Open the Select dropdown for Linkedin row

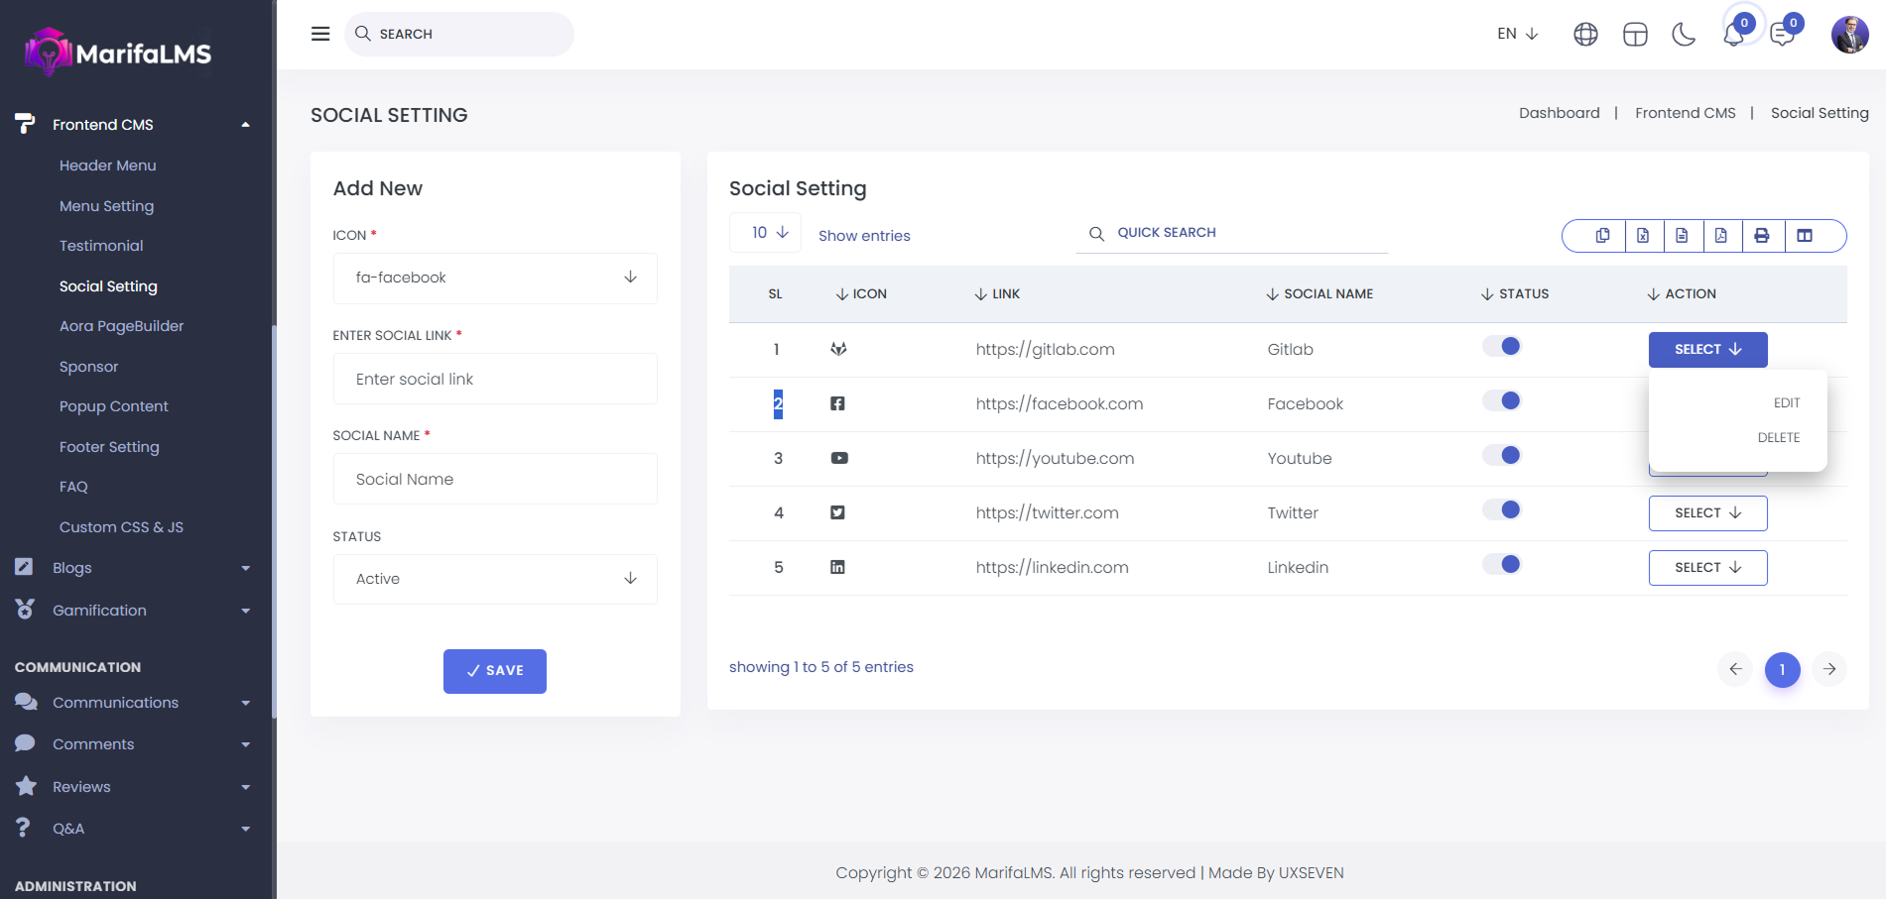coord(1707,568)
